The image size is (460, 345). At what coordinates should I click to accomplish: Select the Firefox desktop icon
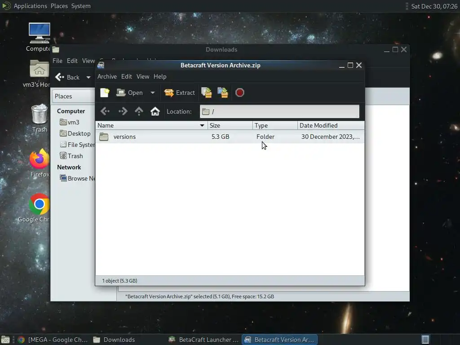[x=40, y=163]
